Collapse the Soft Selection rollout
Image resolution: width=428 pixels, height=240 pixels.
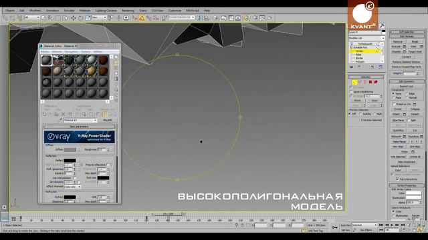click(x=407, y=32)
